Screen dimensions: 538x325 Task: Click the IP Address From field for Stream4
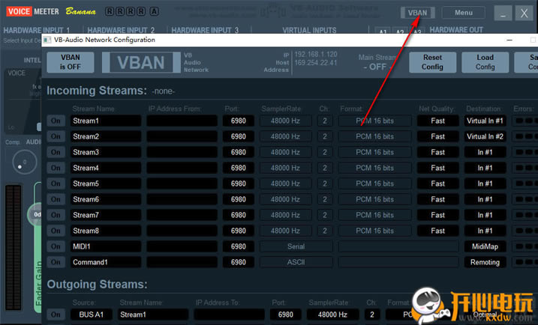pos(182,168)
